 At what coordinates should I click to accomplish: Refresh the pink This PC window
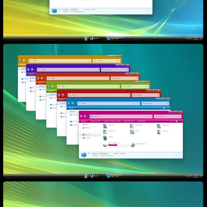pos(150,117)
